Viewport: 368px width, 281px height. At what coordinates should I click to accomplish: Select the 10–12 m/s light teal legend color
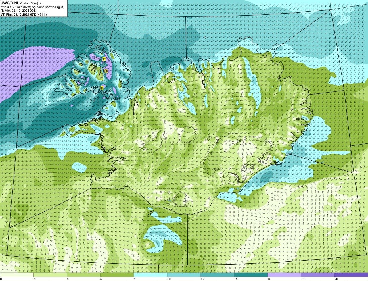[x=184, y=275]
